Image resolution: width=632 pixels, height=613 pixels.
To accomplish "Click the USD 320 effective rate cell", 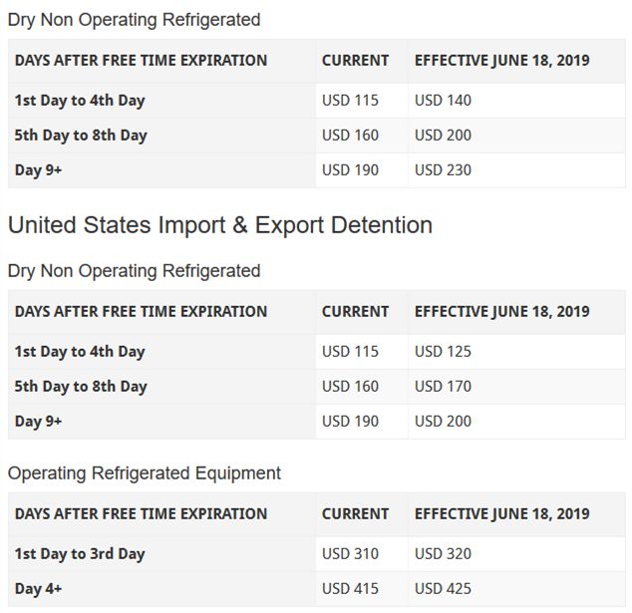I will coord(443,554).
